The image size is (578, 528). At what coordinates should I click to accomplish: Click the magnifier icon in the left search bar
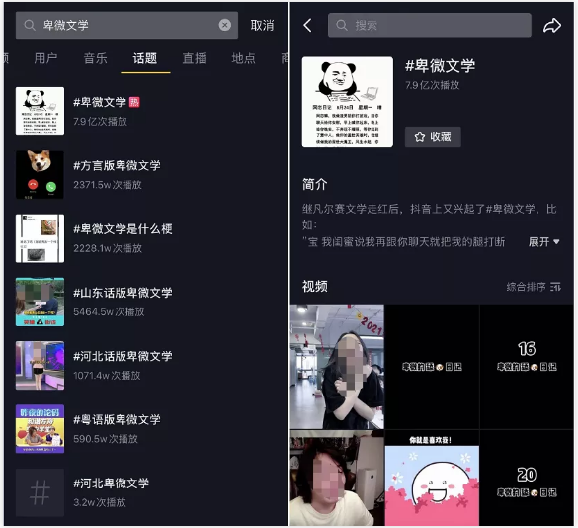30,25
